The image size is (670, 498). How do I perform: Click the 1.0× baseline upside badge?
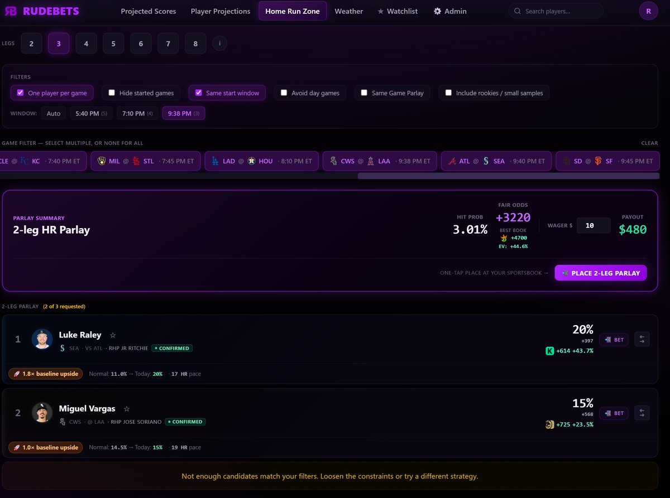pos(45,447)
